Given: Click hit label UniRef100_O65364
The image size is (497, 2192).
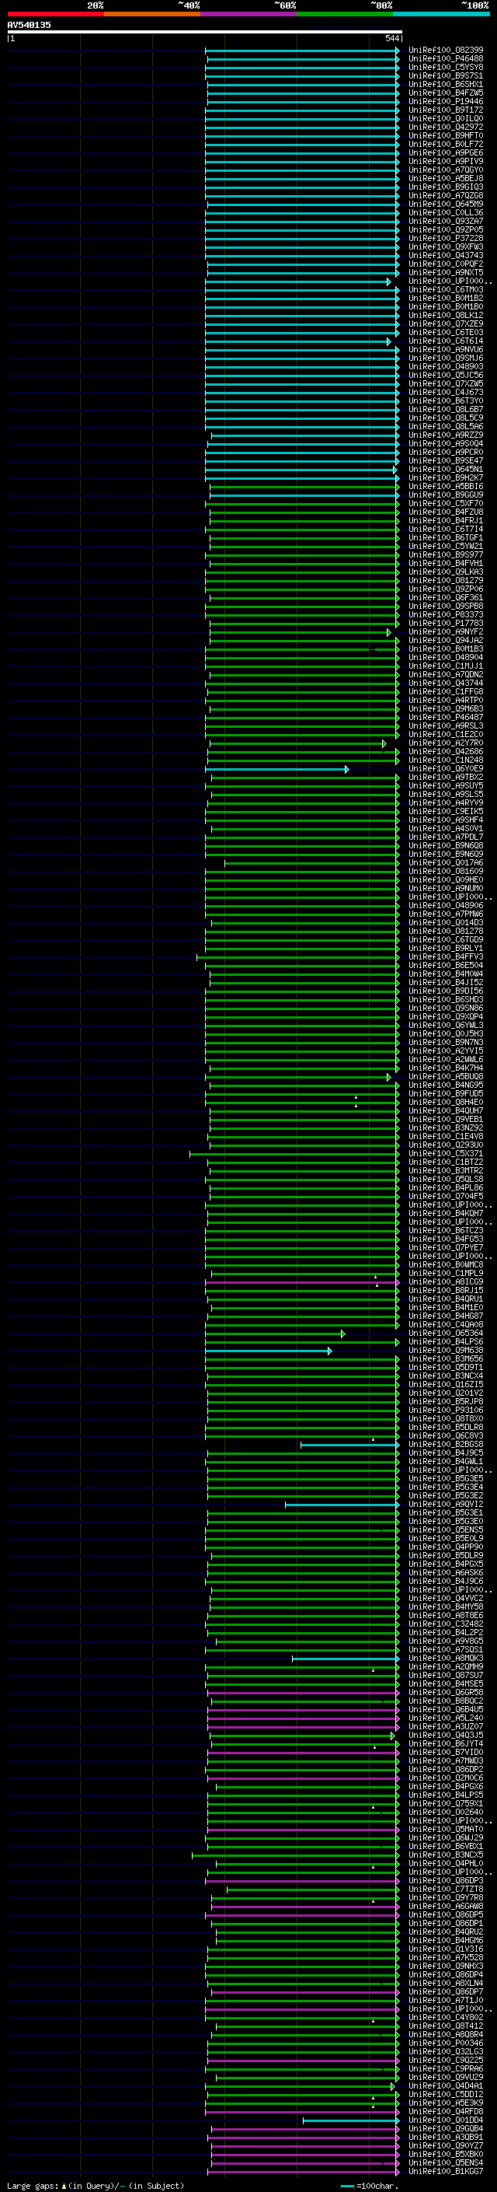Looking at the screenshot, I should [445, 1334].
